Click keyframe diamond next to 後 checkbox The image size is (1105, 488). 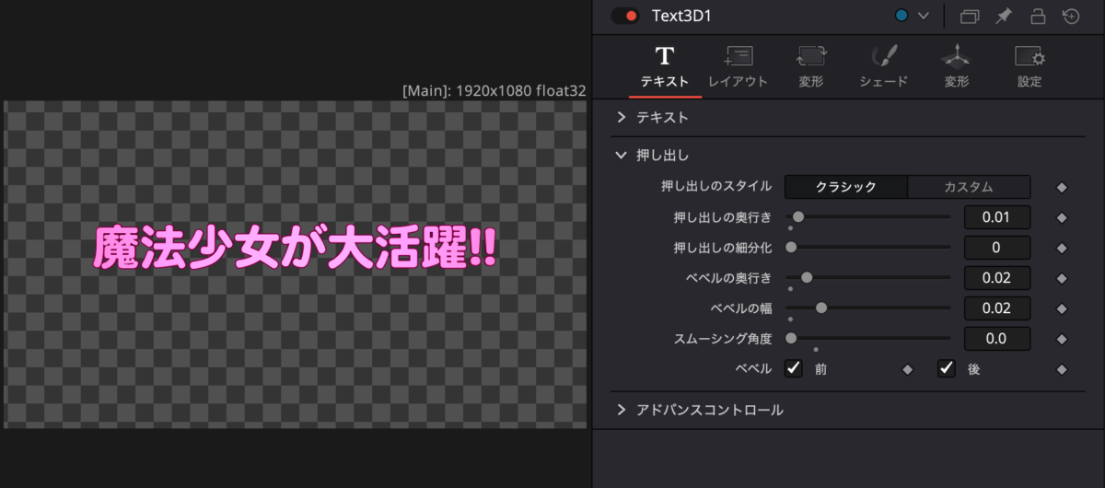(1062, 369)
